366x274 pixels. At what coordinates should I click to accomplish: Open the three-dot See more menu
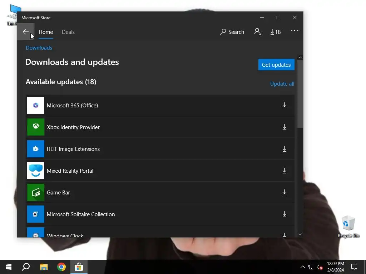point(295,31)
